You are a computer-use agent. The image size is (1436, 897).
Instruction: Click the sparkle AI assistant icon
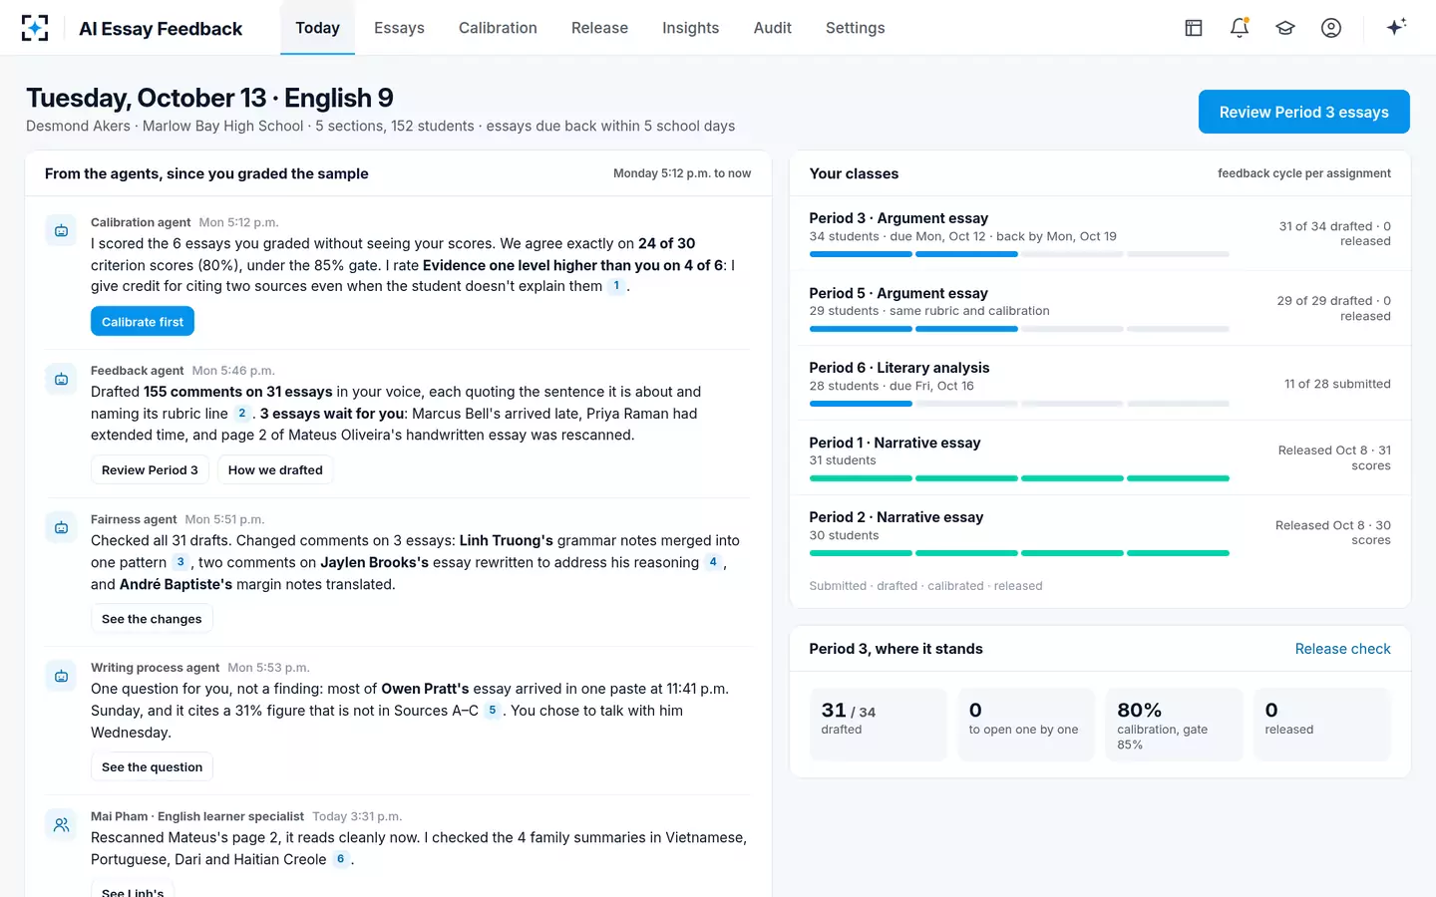(x=1396, y=27)
